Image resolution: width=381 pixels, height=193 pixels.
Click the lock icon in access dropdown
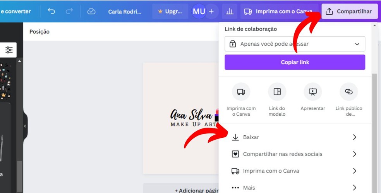pos(233,44)
